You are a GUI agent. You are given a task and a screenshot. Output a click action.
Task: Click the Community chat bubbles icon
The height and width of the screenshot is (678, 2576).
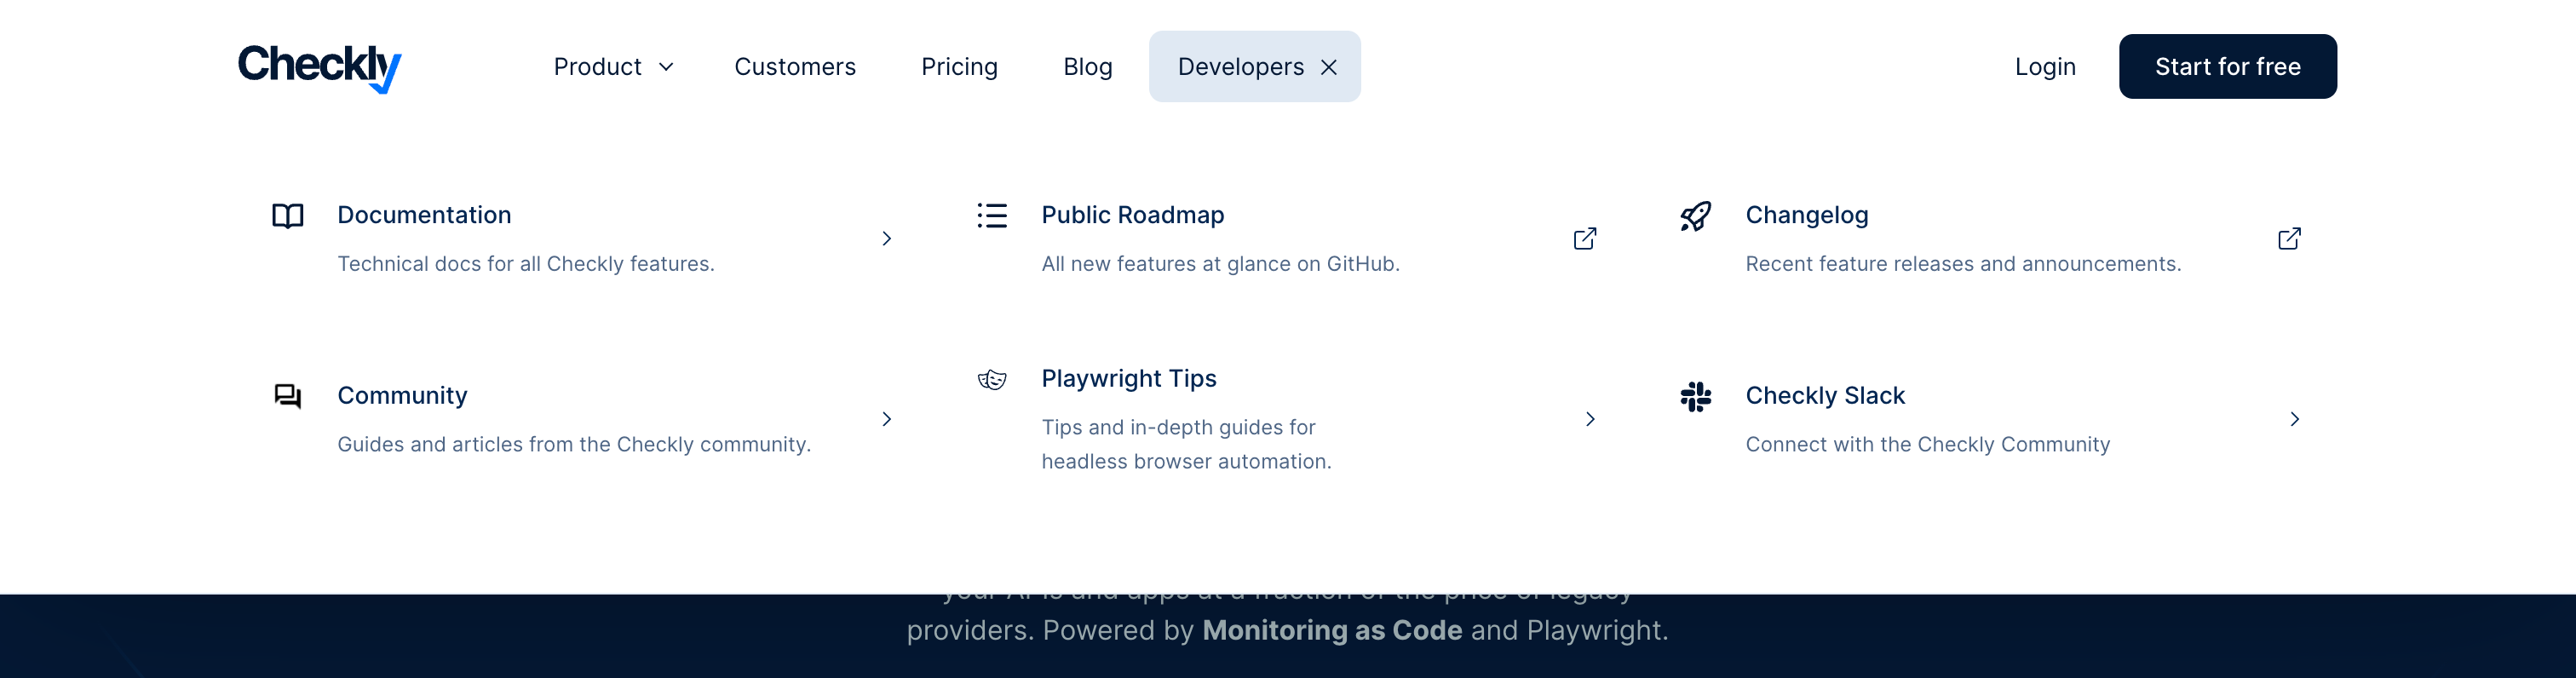click(x=288, y=396)
